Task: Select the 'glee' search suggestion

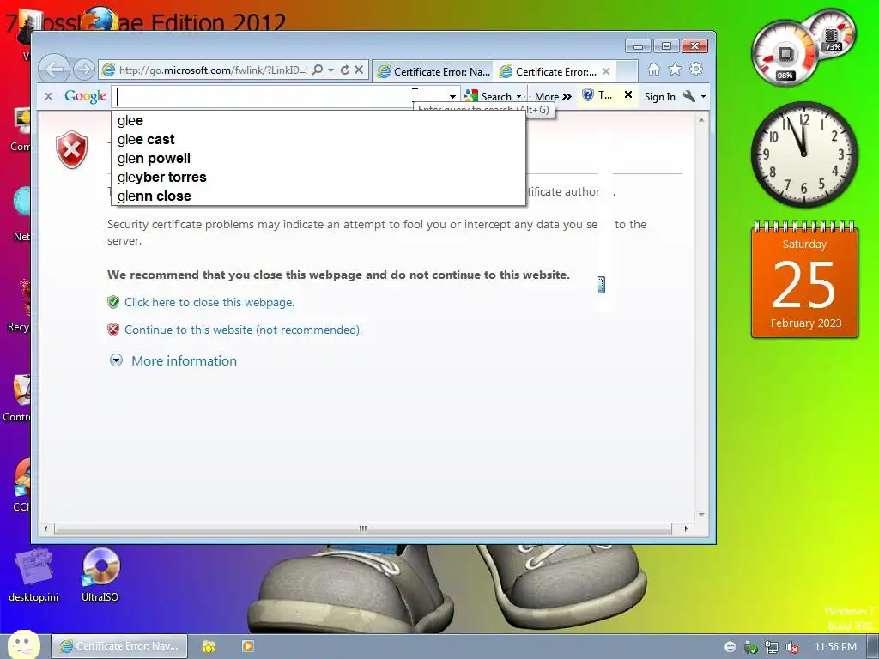Action: click(x=318, y=120)
